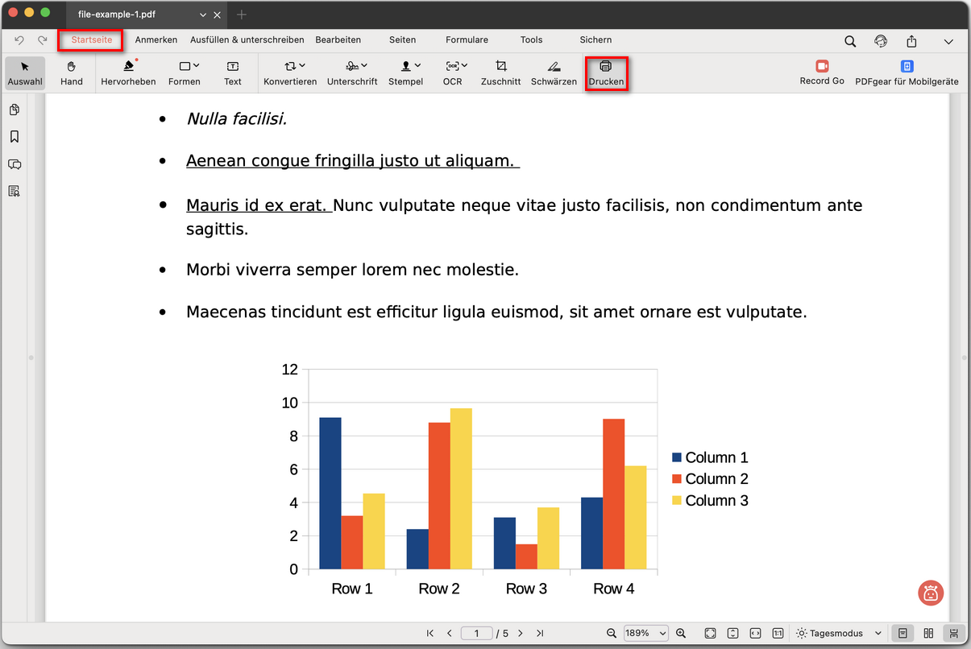The height and width of the screenshot is (649, 971).
Task: Enable single page view mode
Action: 903,634
